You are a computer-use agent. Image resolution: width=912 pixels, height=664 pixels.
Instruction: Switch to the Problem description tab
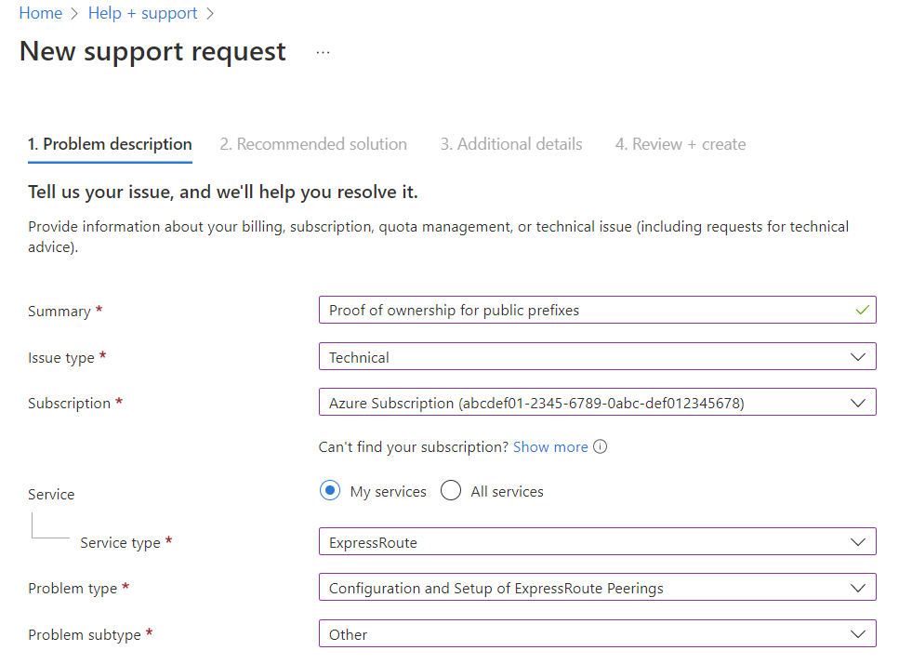[110, 144]
